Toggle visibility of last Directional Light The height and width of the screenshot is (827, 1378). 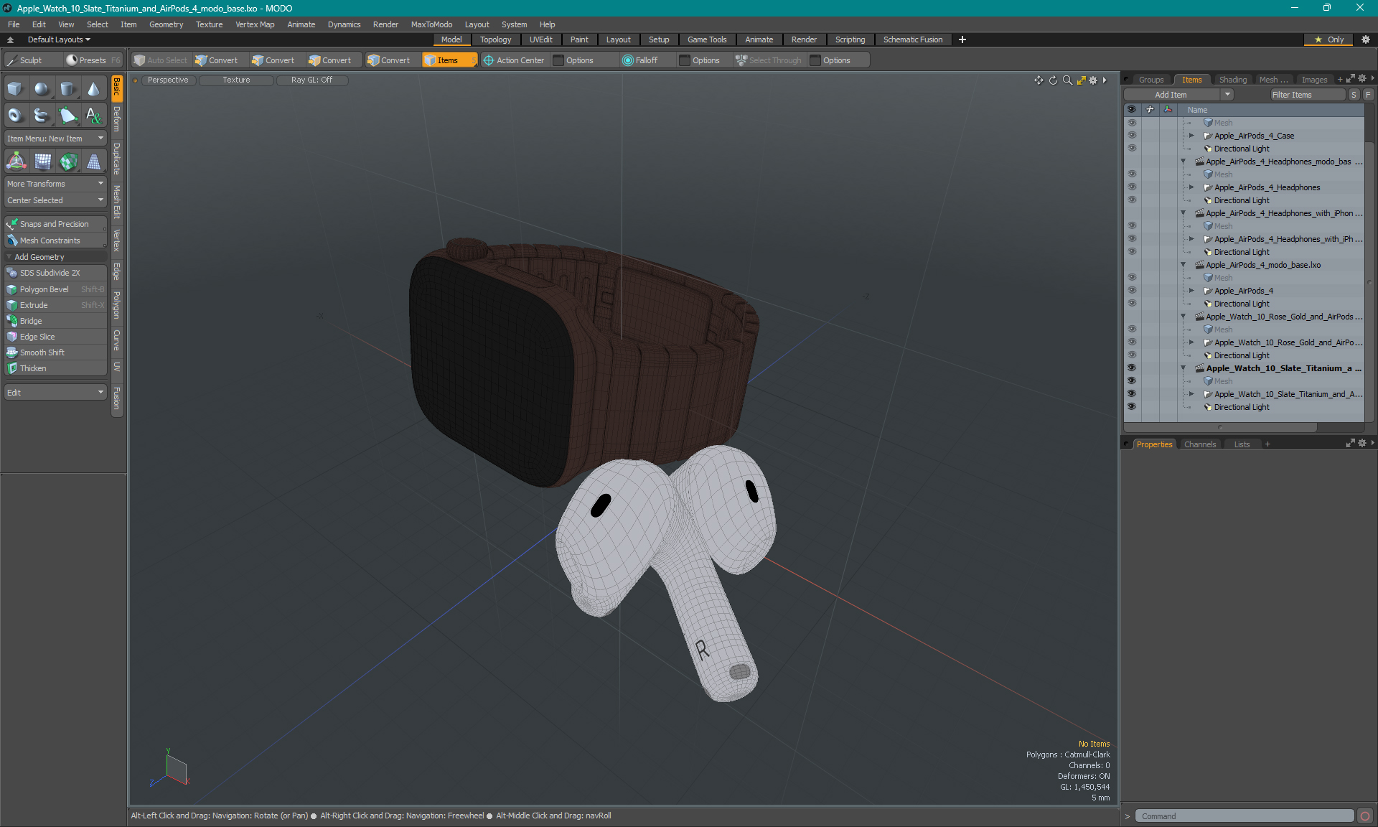pyautogui.click(x=1132, y=407)
